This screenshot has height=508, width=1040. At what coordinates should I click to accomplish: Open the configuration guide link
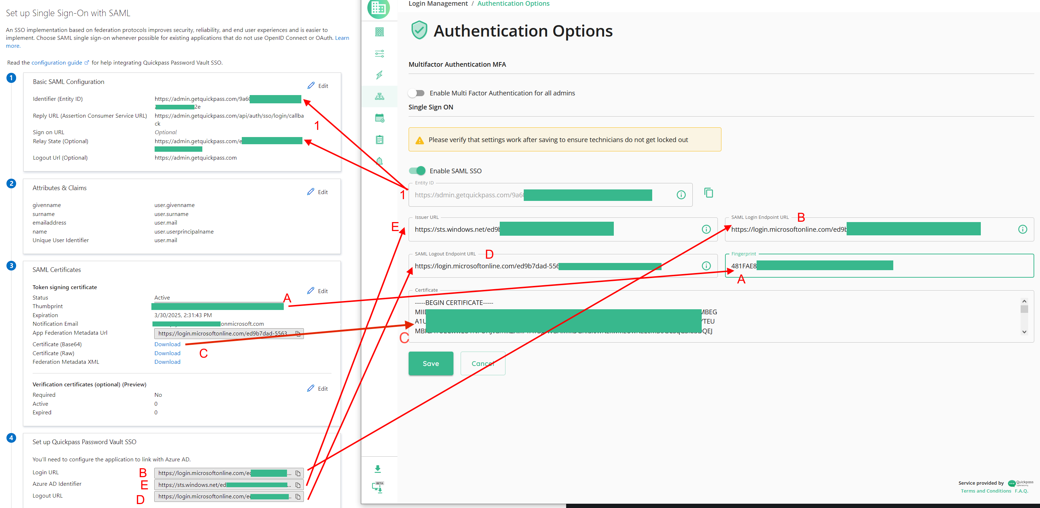click(57, 62)
